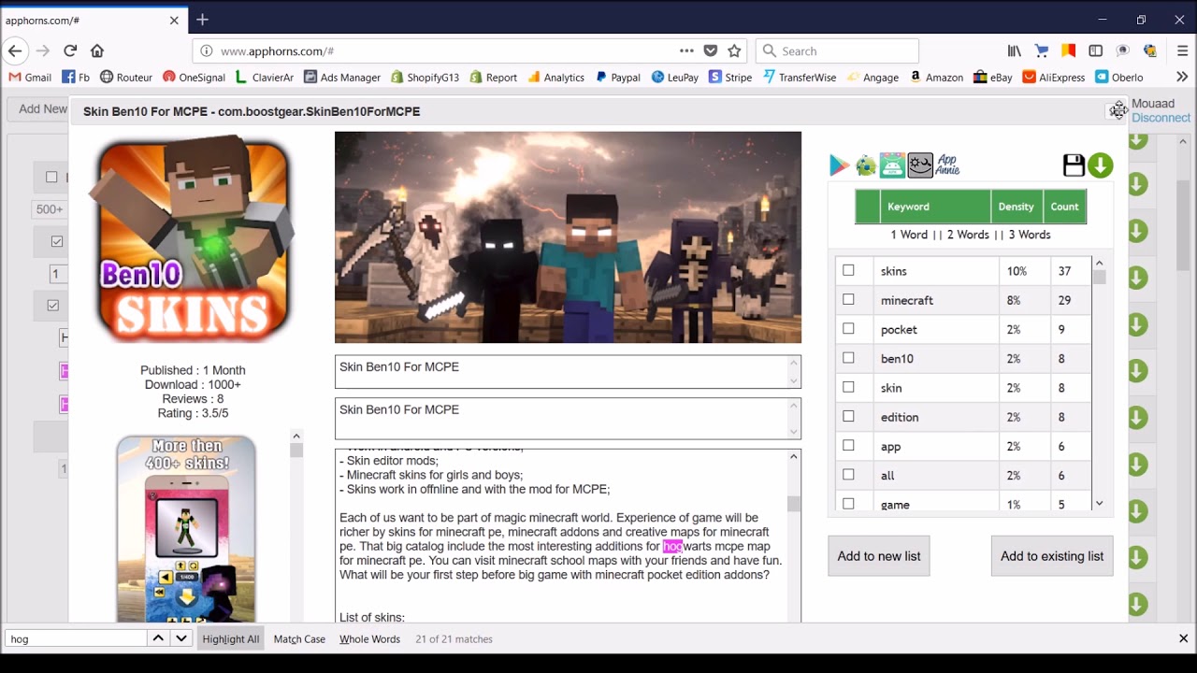This screenshot has width=1197, height=673.
Task: Open page actions three-dots menu
Action: pyautogui.click(x=686, y=50)
